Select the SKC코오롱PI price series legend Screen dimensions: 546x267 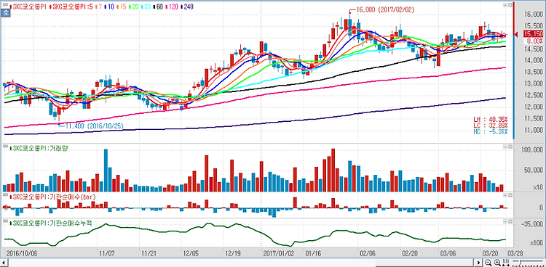coord(28,7)
